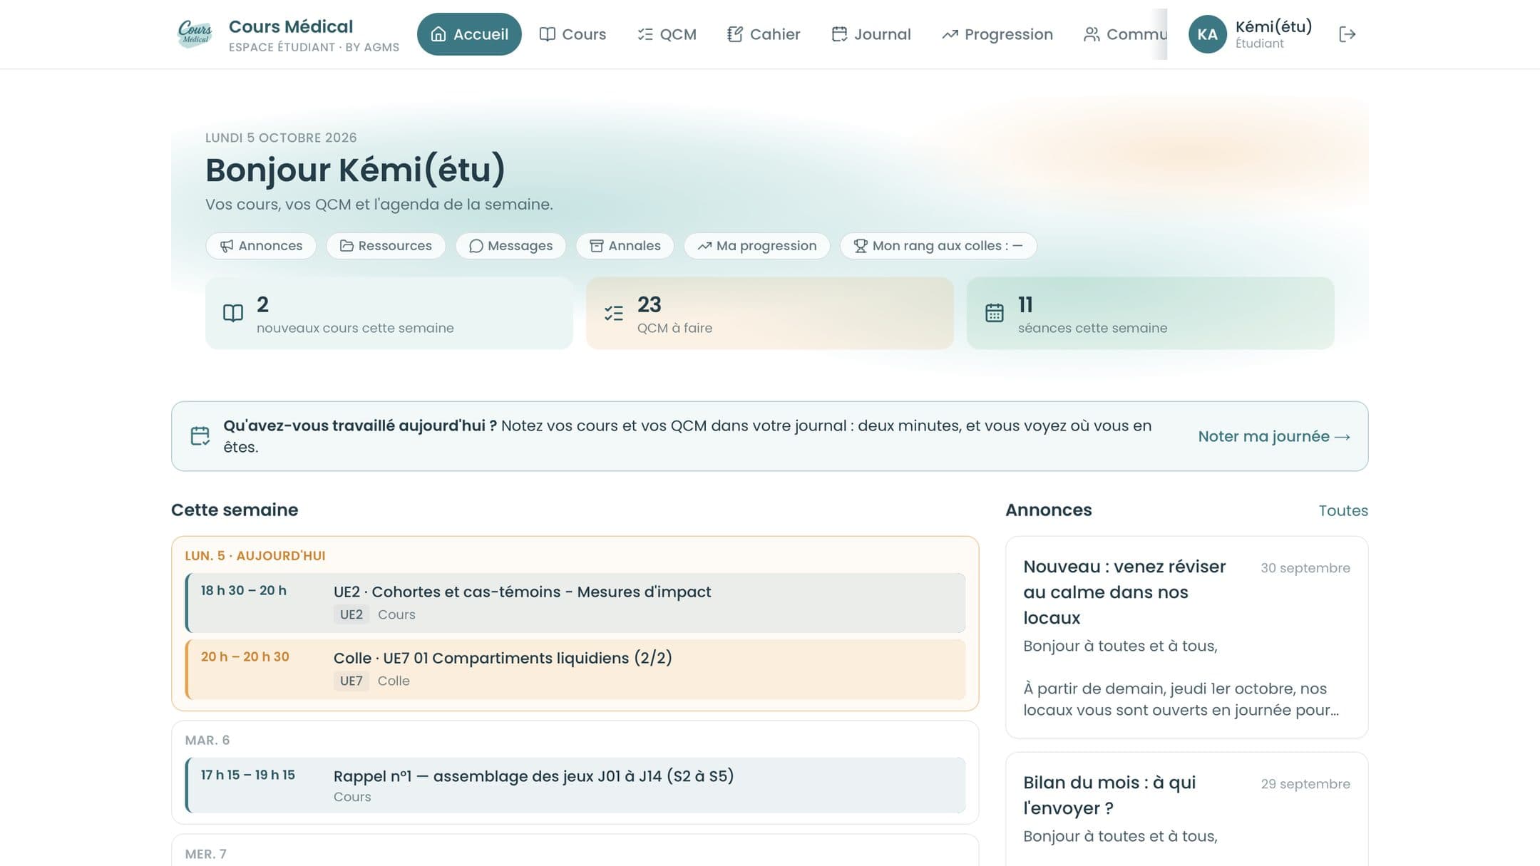Click the Kémi(étu) user name
Image resolution: width=1540 pixels, height=866 pixels.
pos(1273,26)
